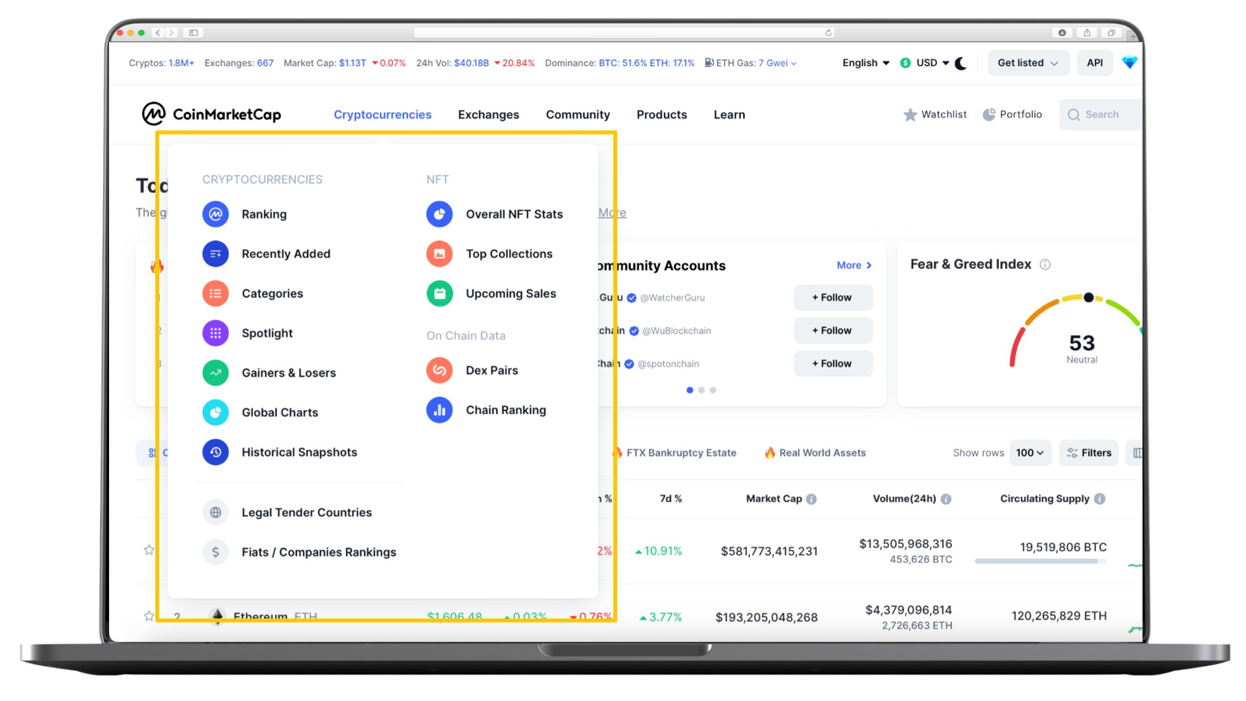Click the Portfolio pie icon
Viewport: 1246px width, 701px height.
pyautogui.click(x=989, y=114)
